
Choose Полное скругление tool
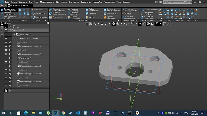[74, 17]
